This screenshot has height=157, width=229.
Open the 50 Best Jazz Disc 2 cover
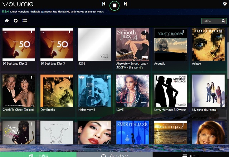[x=19, y=44]
